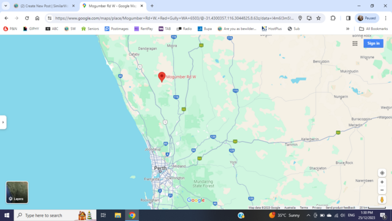
Task: Click the Chrome taskbar icon
Action: (132, 215)
